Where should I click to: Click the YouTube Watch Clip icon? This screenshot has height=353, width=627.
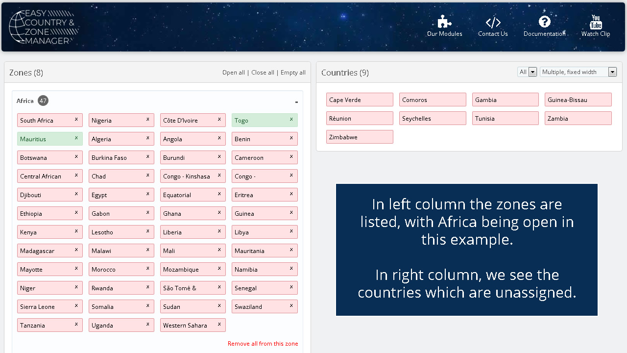point(596,22)
